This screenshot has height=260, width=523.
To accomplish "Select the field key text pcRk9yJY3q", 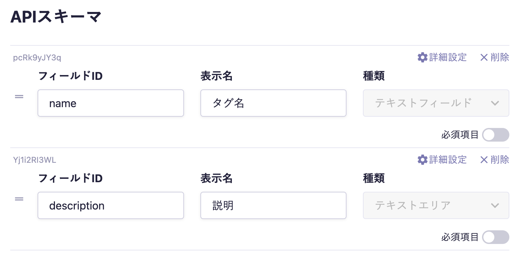I will (x=37, y=57).
